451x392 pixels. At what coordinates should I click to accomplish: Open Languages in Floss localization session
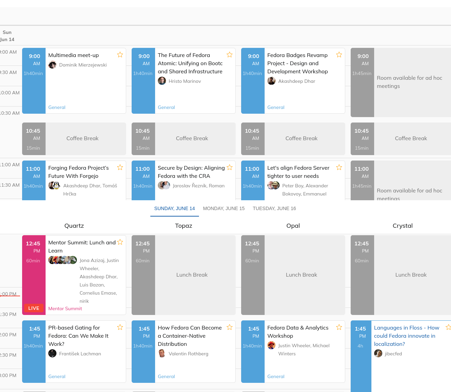406,336
